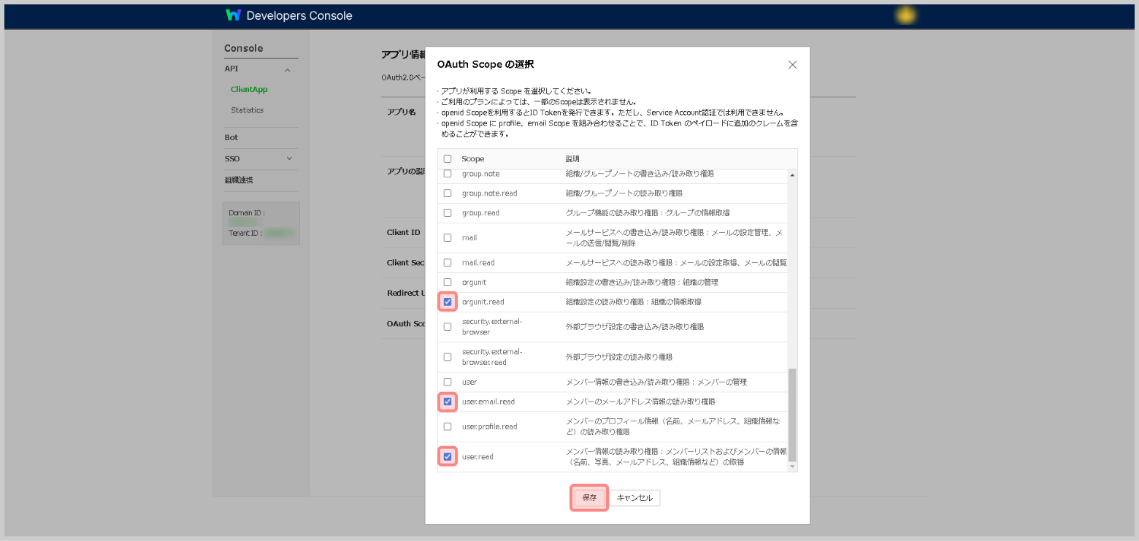This screenshot has height=541, width=1139.
Task: Check the mail.read scope checkbox
Action: pyautogui.click(x=448, y=262)
